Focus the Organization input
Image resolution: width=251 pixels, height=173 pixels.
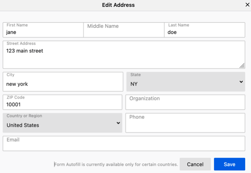(185, 102)
